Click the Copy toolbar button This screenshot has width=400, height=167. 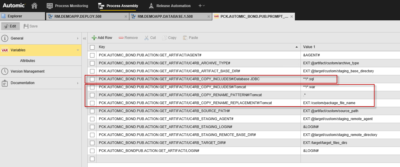tap(169, 38)
